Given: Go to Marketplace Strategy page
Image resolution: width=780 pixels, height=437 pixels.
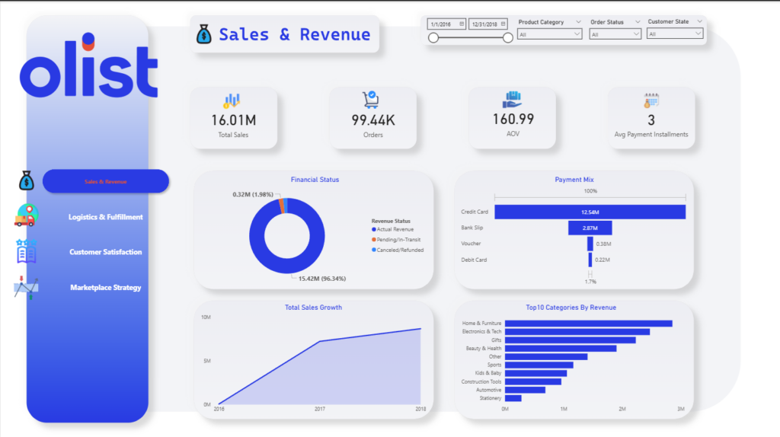Looking at the screenshot, I should coord(105,287).
